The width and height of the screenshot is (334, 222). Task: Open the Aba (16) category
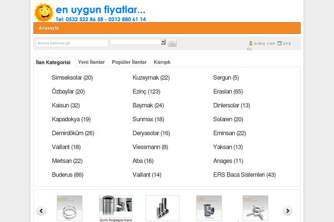[143, 161]
